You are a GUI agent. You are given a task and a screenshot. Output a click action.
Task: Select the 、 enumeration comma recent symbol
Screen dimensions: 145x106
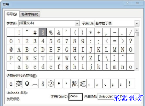click(x=107, y=84)
